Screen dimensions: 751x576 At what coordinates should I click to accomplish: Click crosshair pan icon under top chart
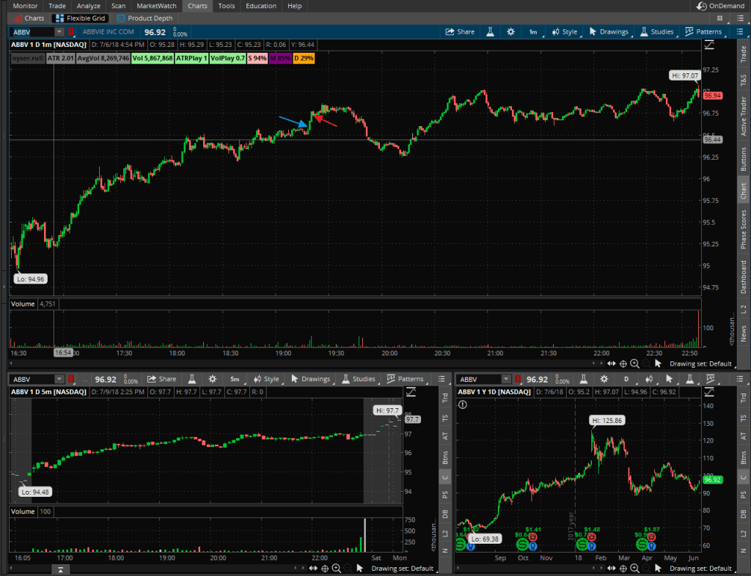coord(623,363)
